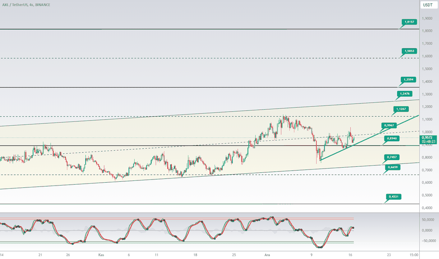Click the 23 date marker on time axis
Viewport: 439px width, 259px height.
(389, 255)
